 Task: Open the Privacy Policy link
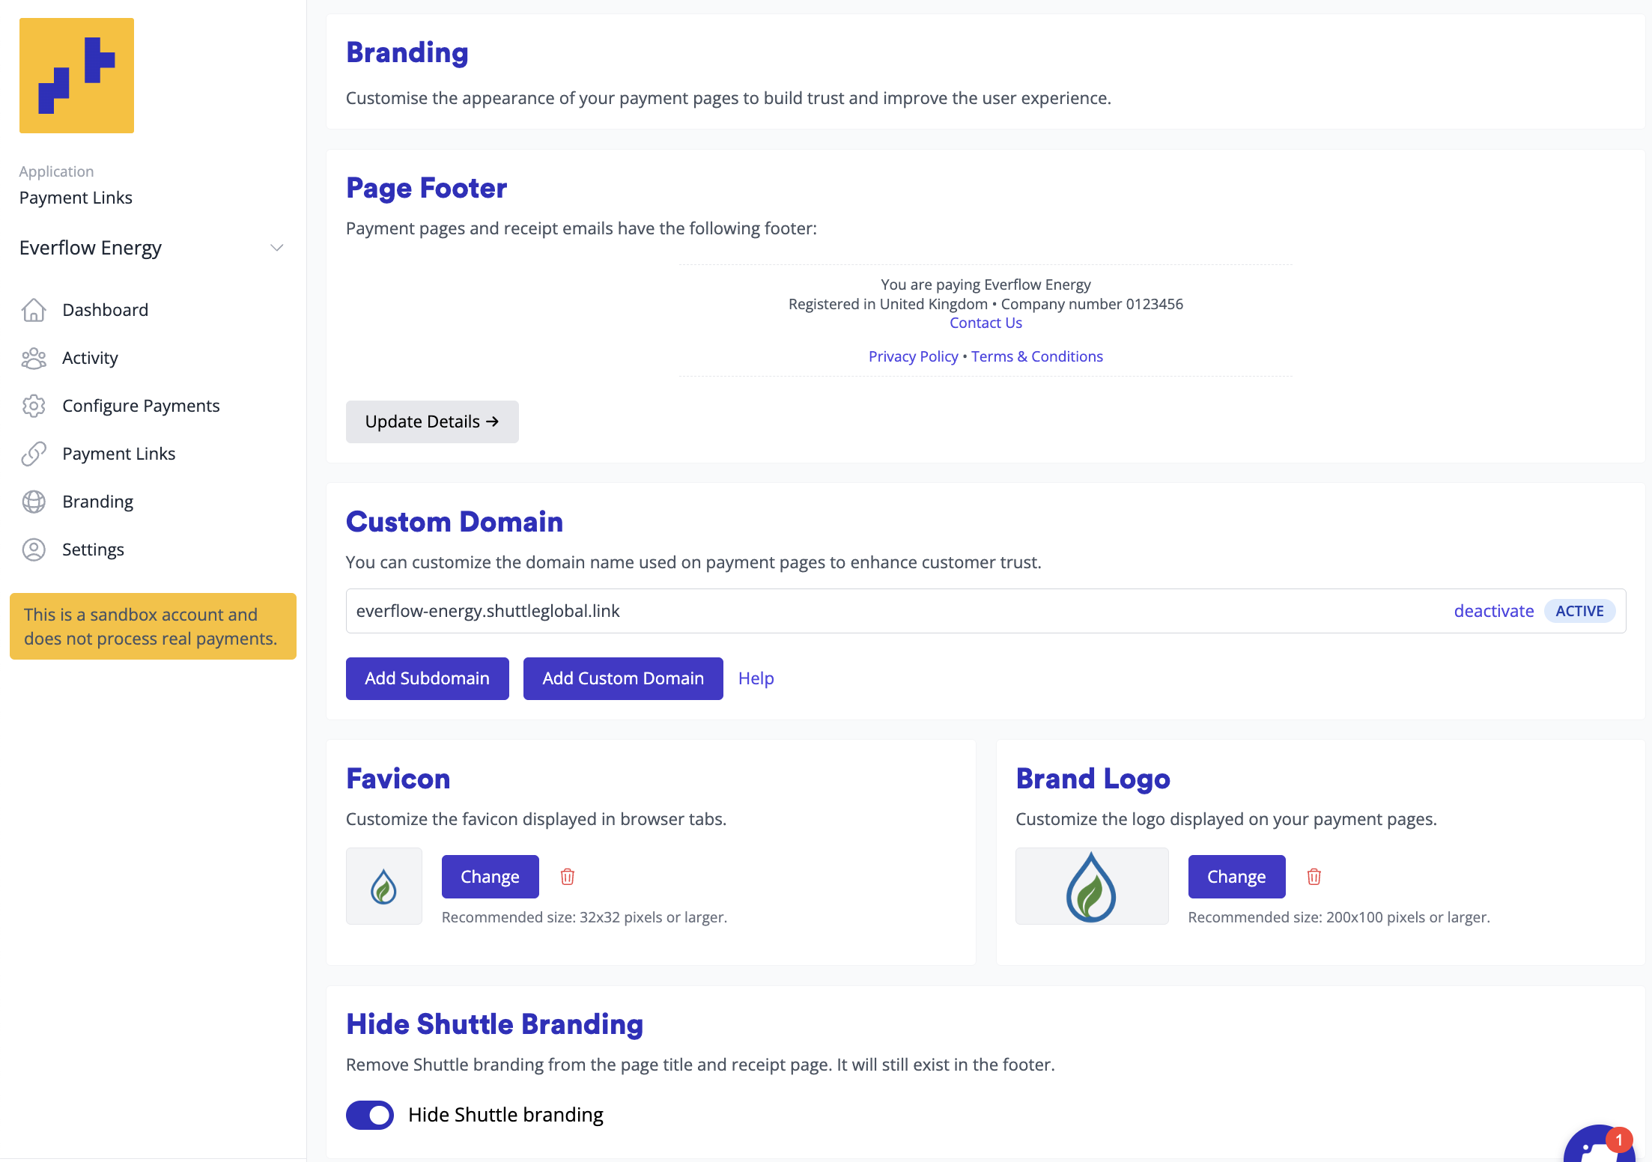(913, 356)
